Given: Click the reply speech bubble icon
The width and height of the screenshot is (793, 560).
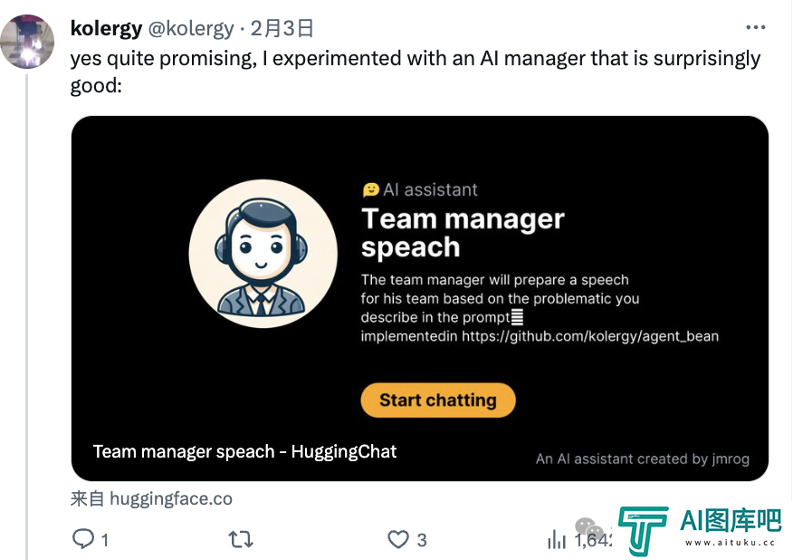Looking at the screenshot, I should pos(83,539).
